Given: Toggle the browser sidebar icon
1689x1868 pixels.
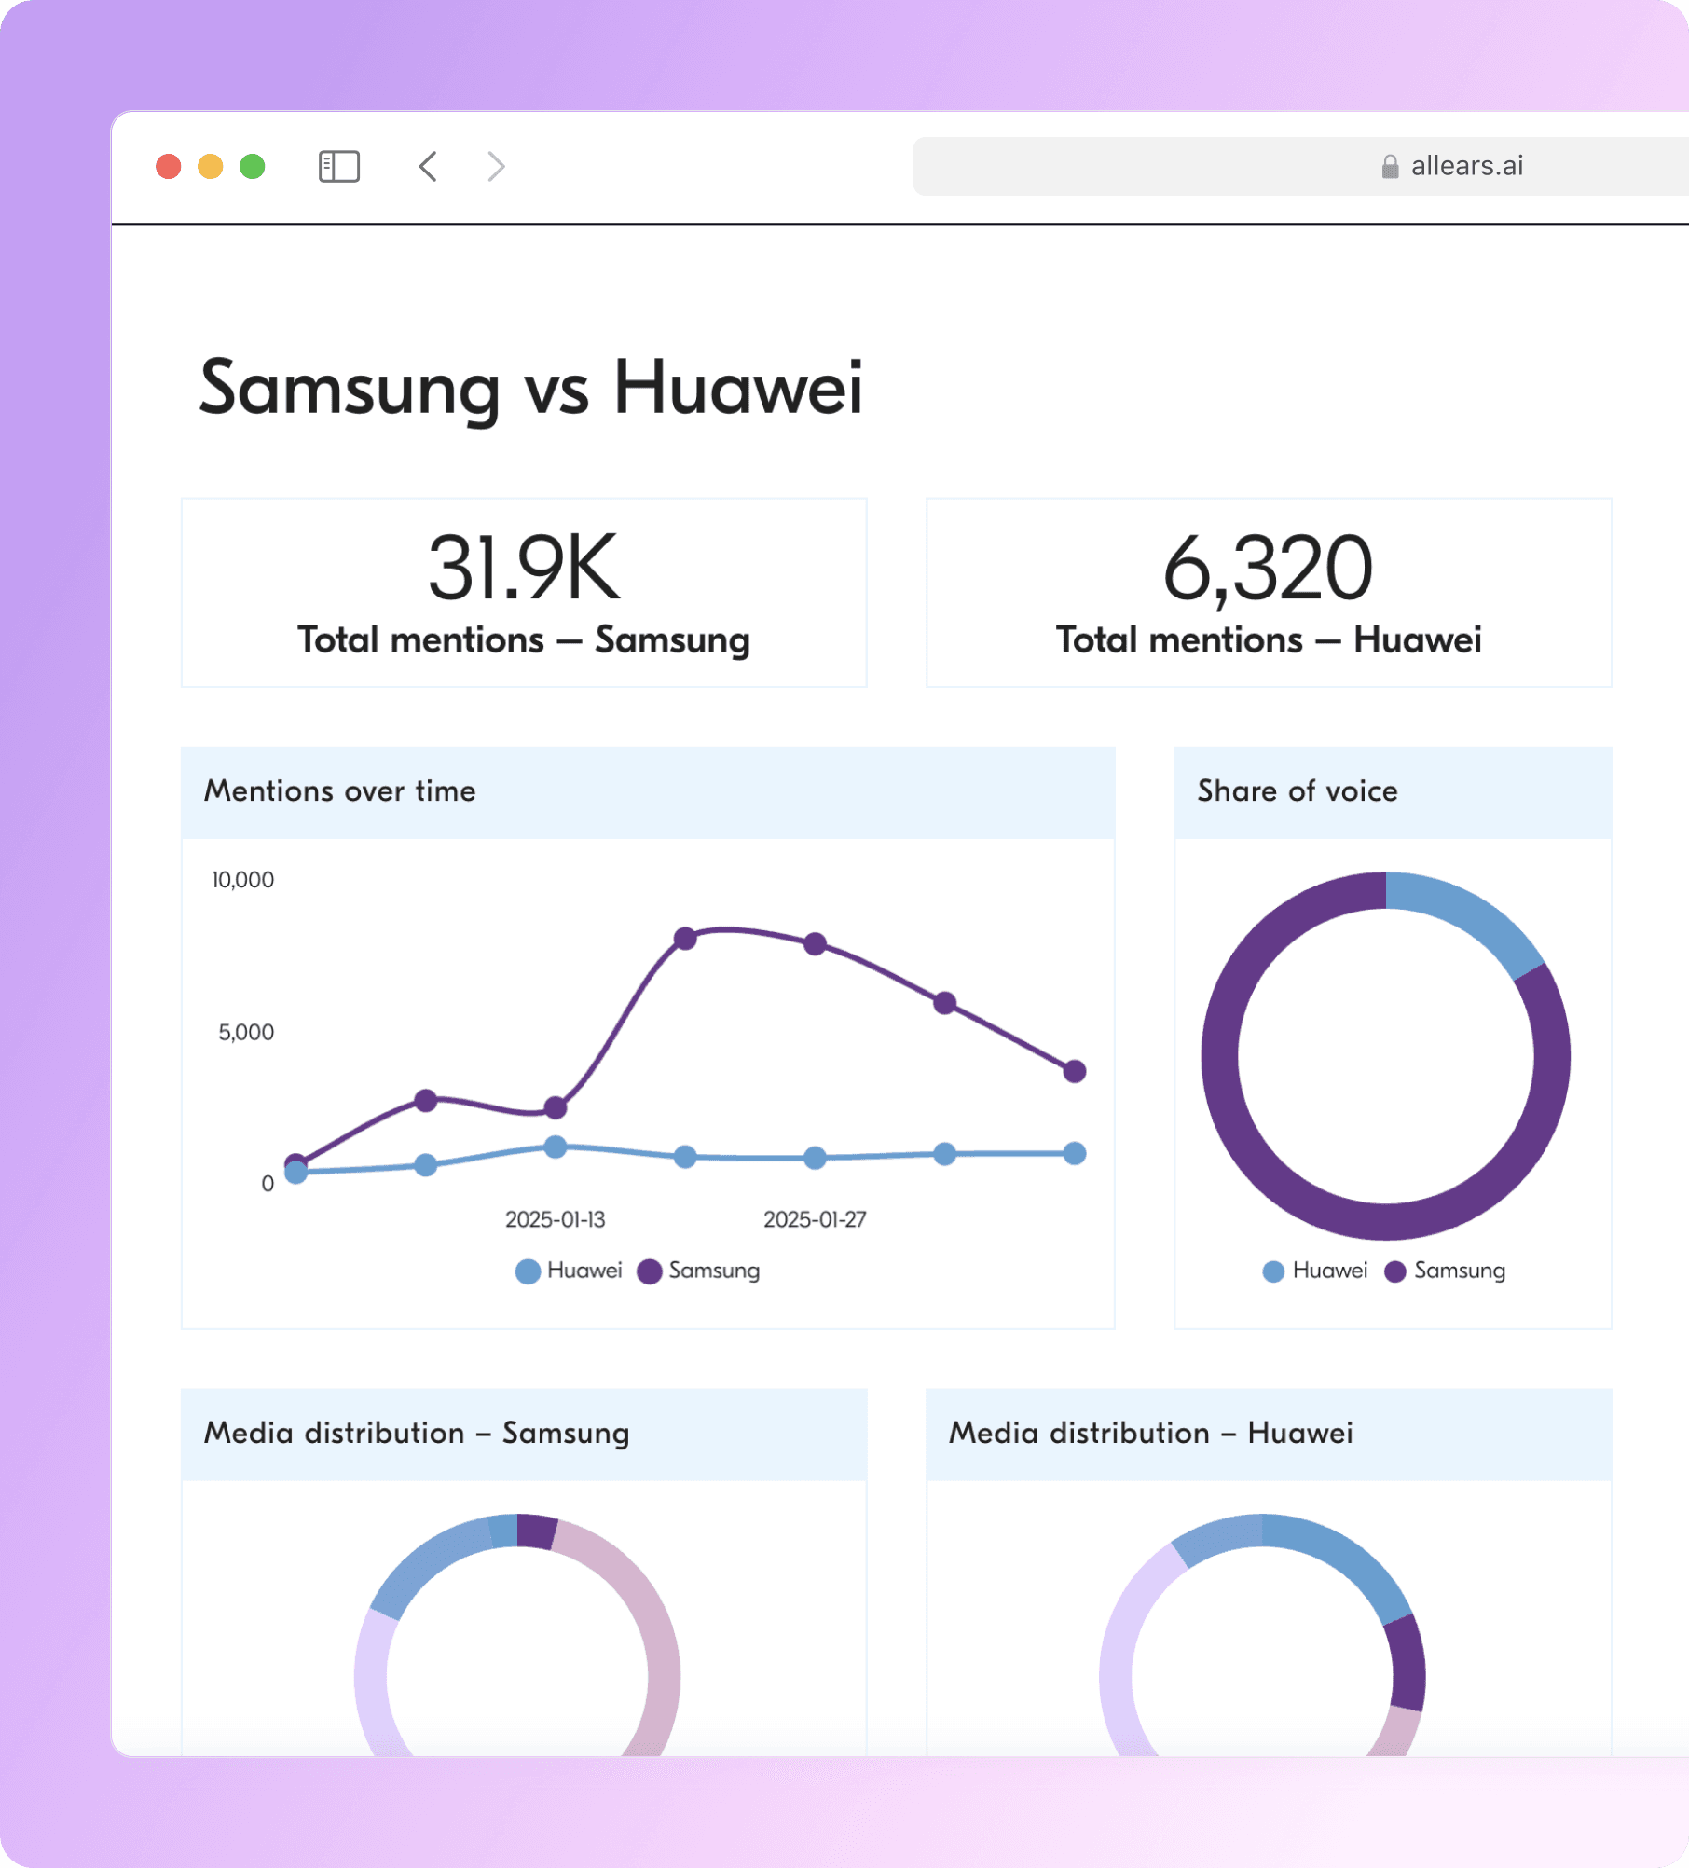Looking at the screenshot, I should point(339,167).
